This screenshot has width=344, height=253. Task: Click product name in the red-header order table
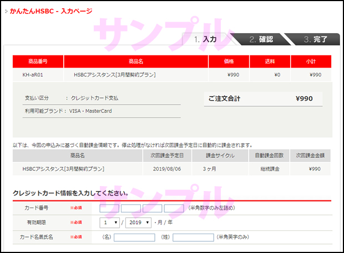coord(115,75)
